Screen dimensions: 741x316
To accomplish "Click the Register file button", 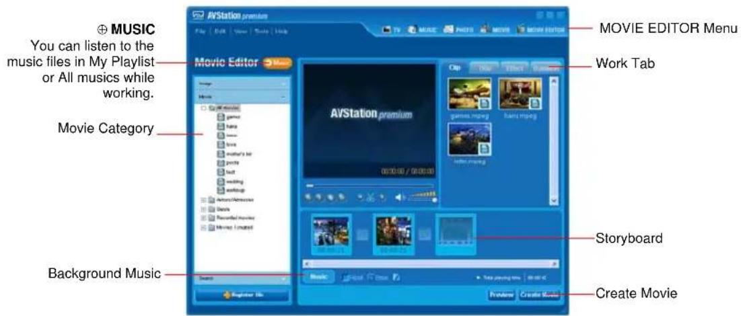I will click(242, 296).
